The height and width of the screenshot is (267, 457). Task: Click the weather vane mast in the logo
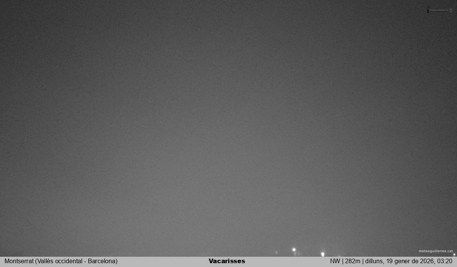[x=428, y=10]
